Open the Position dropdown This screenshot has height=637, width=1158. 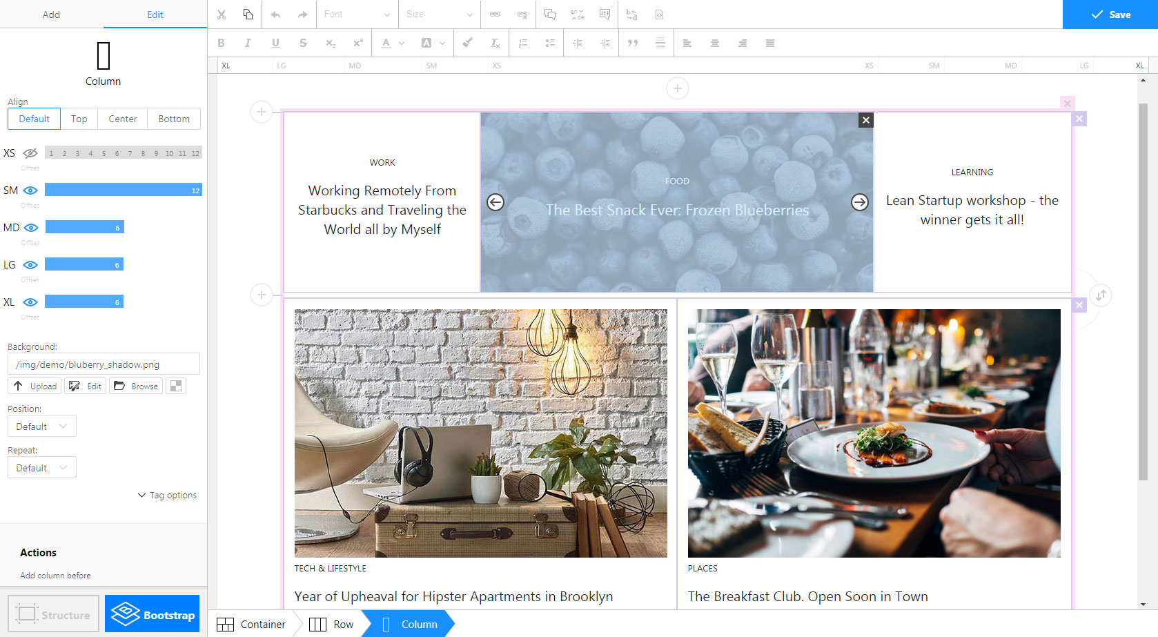[42, 427]
